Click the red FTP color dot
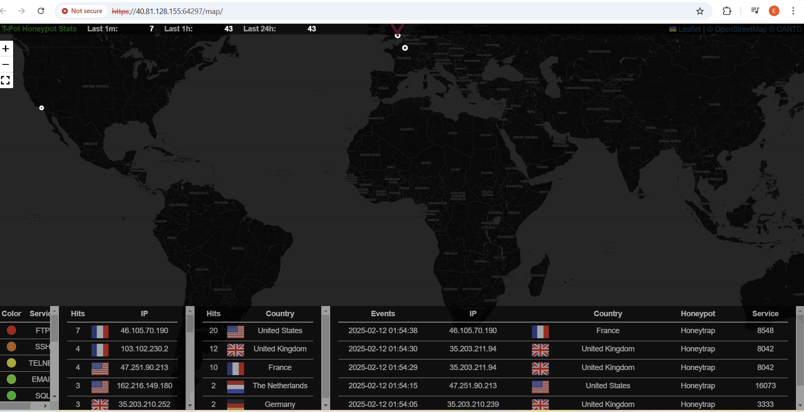Viewport: 804px width, 412px height. coord(11,330)
